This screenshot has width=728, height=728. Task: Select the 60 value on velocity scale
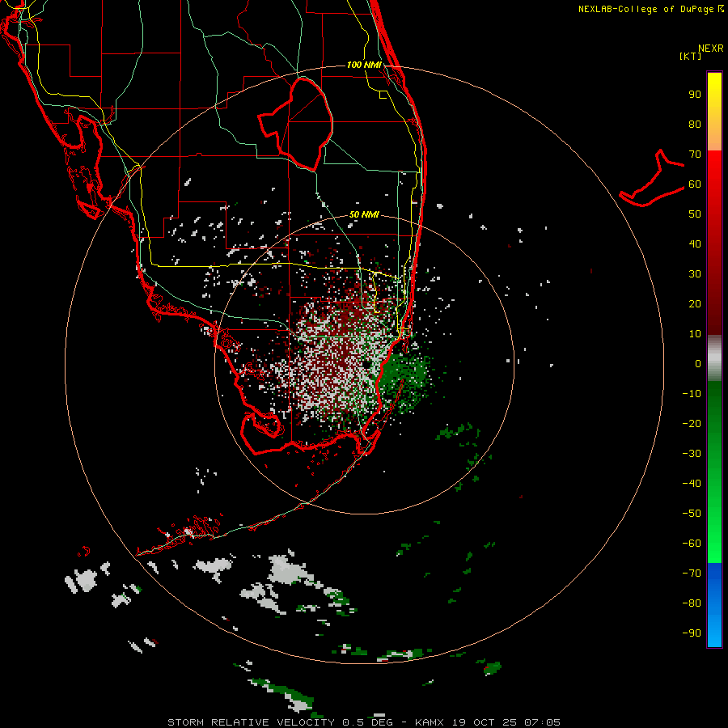point(695,184)
